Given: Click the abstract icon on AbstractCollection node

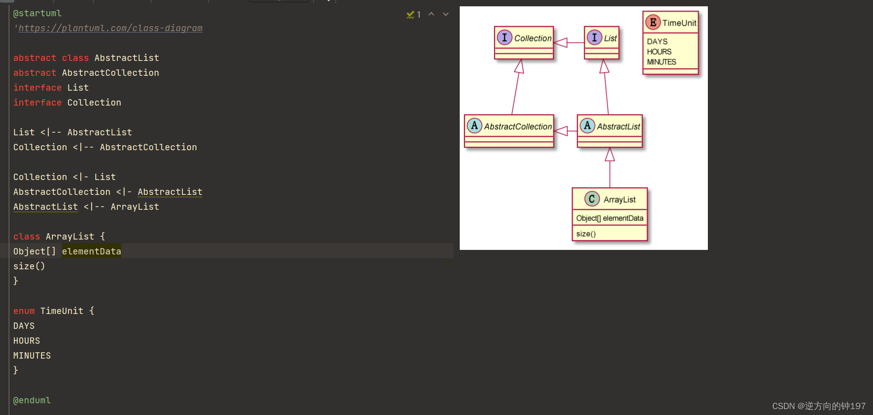Looking at the screenshot, I should 474,126.
